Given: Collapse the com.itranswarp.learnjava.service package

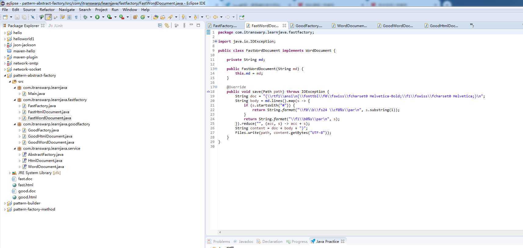Looking at the screenshot, I should click(15, 148).
